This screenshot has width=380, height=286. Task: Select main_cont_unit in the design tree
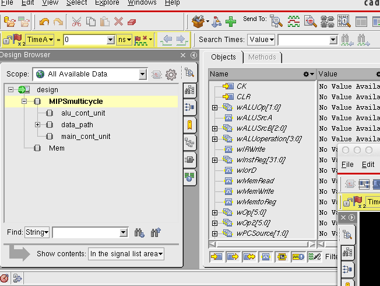click(x=85, y=137)
